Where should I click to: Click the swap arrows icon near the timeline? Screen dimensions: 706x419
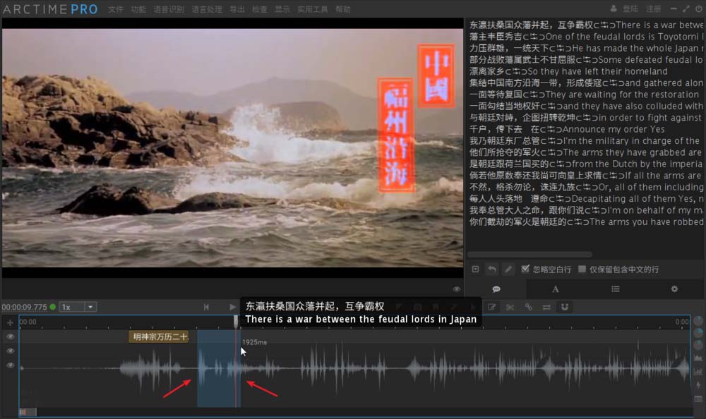click(x=546, y=307)
